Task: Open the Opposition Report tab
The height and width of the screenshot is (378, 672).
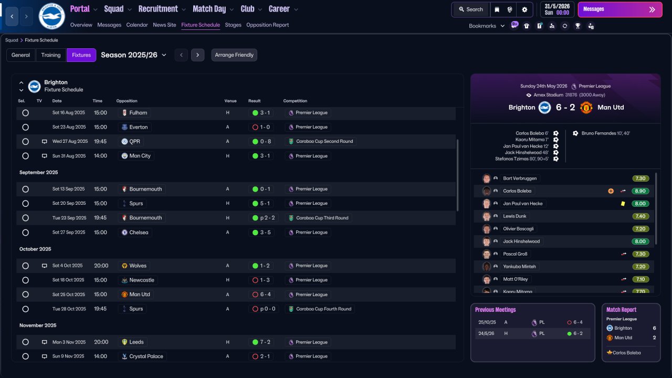Action: 267,25
